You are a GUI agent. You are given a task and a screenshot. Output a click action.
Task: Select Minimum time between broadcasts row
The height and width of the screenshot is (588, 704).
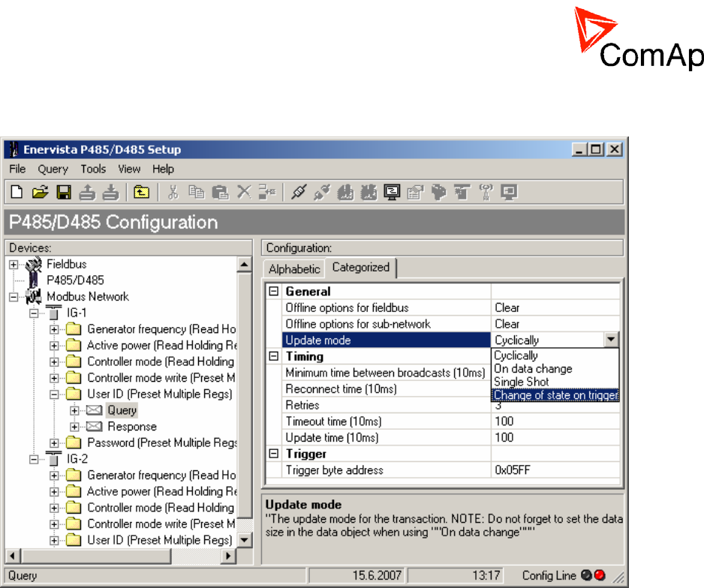[x=385, y=373]
